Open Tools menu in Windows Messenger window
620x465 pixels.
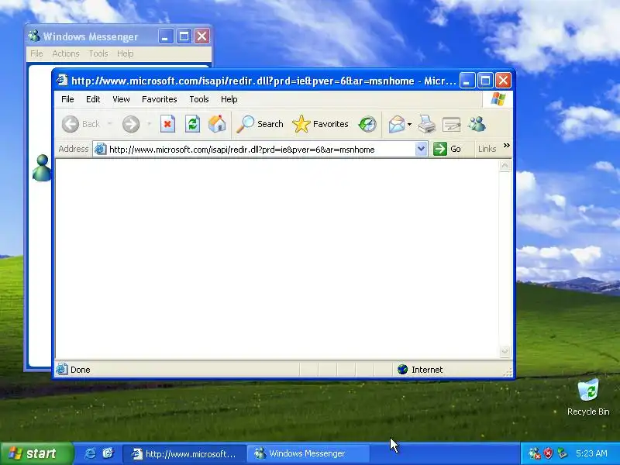click(x=98, y=53)
